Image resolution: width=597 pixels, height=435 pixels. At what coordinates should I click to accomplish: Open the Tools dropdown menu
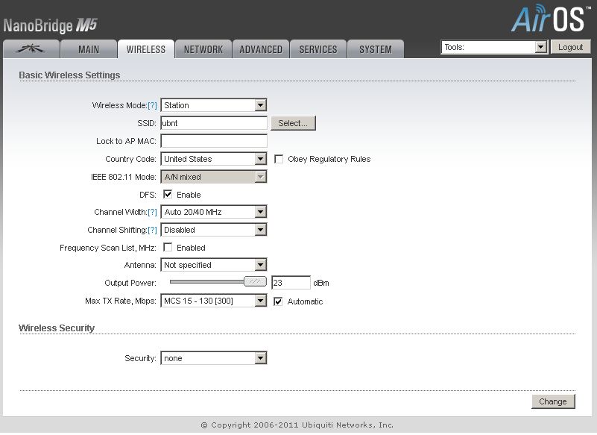click(x=494, y=47)
